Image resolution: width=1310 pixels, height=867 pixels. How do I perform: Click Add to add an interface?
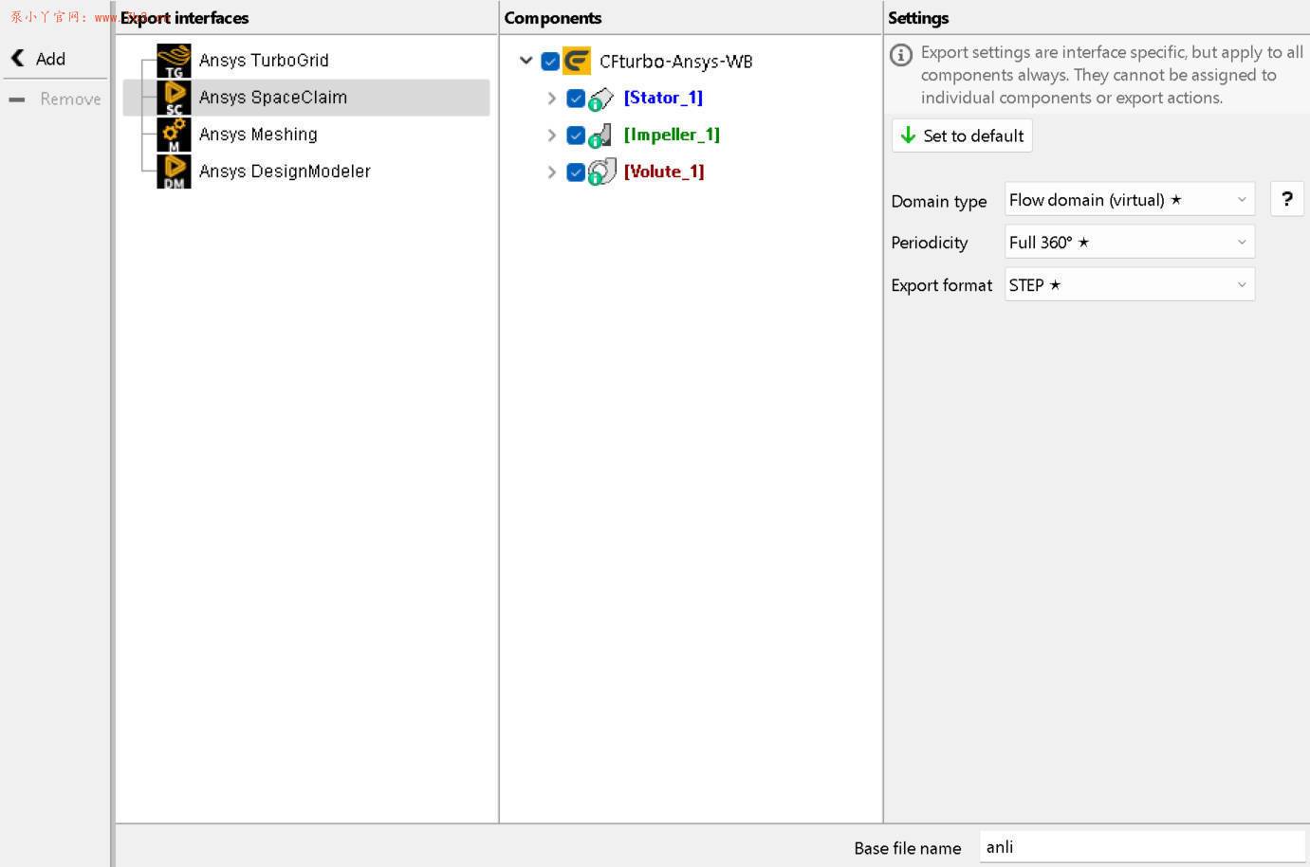click(x=40, y=59)
